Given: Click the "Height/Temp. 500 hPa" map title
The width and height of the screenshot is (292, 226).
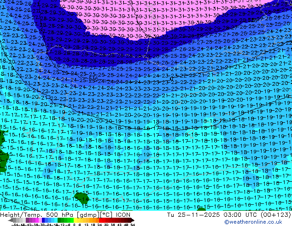Looking at the screenshot, I should (36, 215).
